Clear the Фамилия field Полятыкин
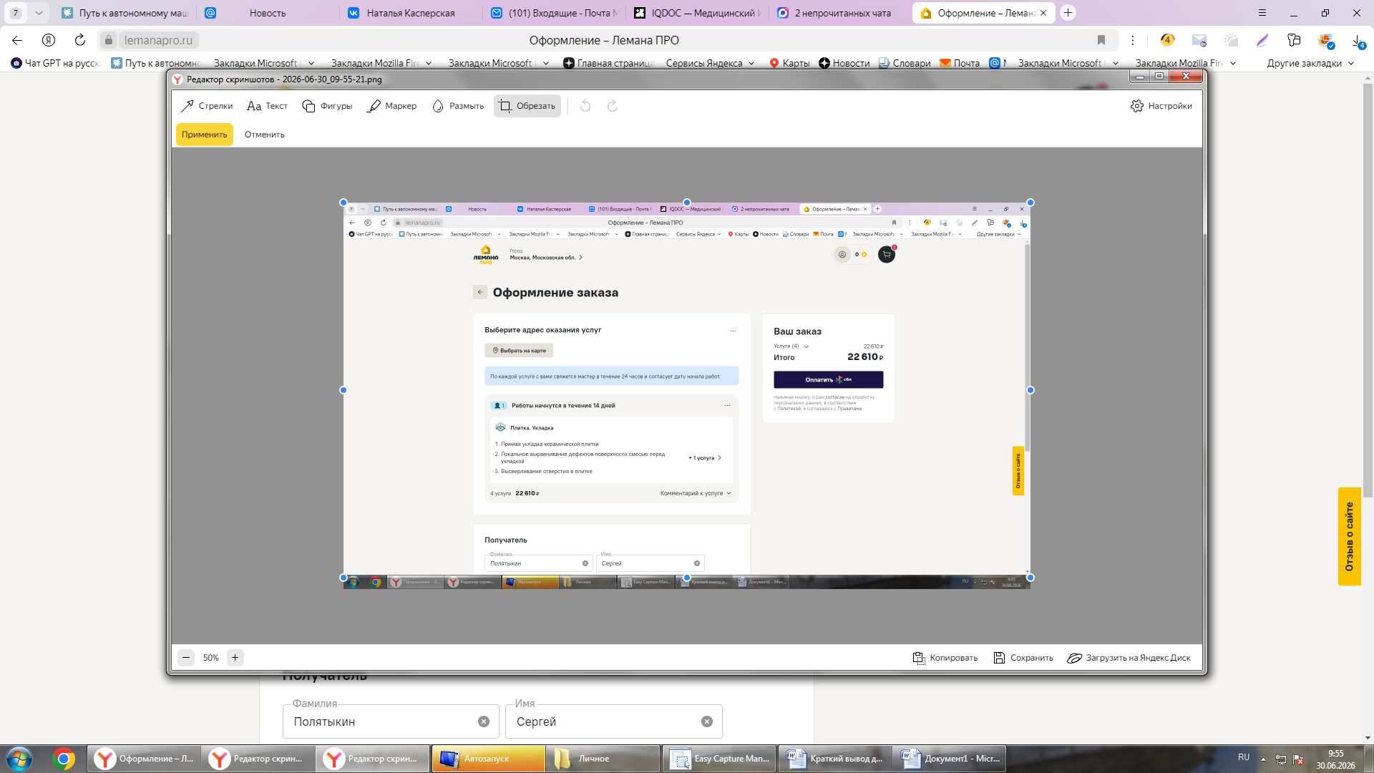Screen dimensions: 1374x773 click(484, 721)
